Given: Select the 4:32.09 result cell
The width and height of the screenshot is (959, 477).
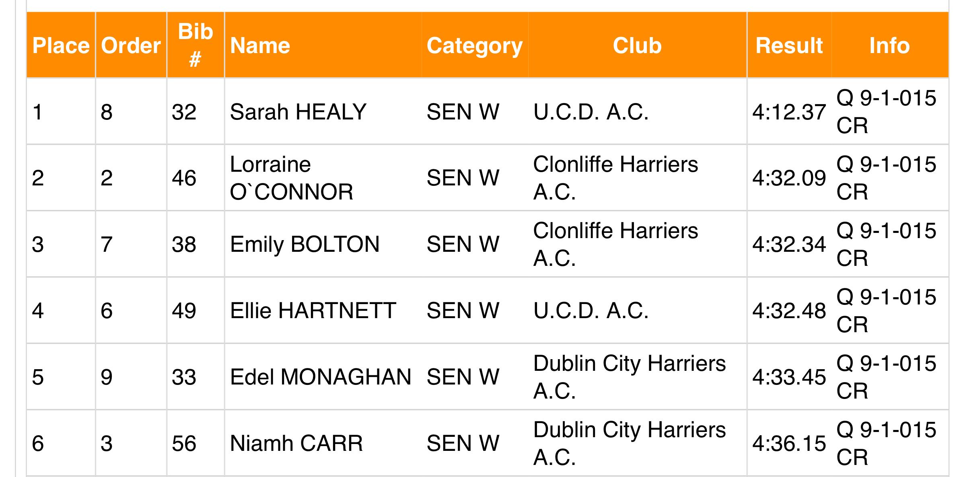Looking at the screenshot, I should (789, 178).
